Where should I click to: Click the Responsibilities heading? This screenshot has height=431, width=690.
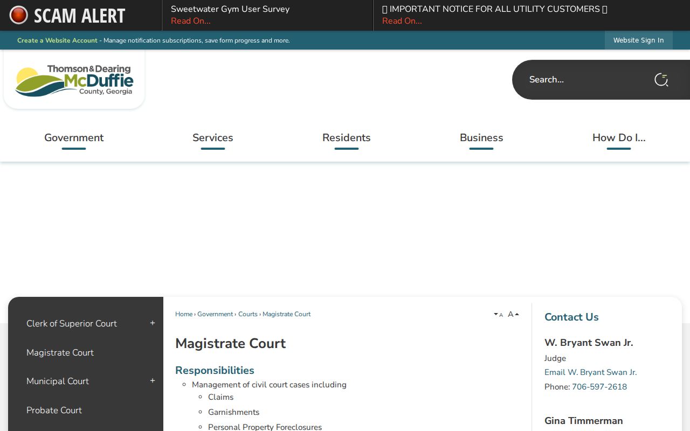pos(215,370)
